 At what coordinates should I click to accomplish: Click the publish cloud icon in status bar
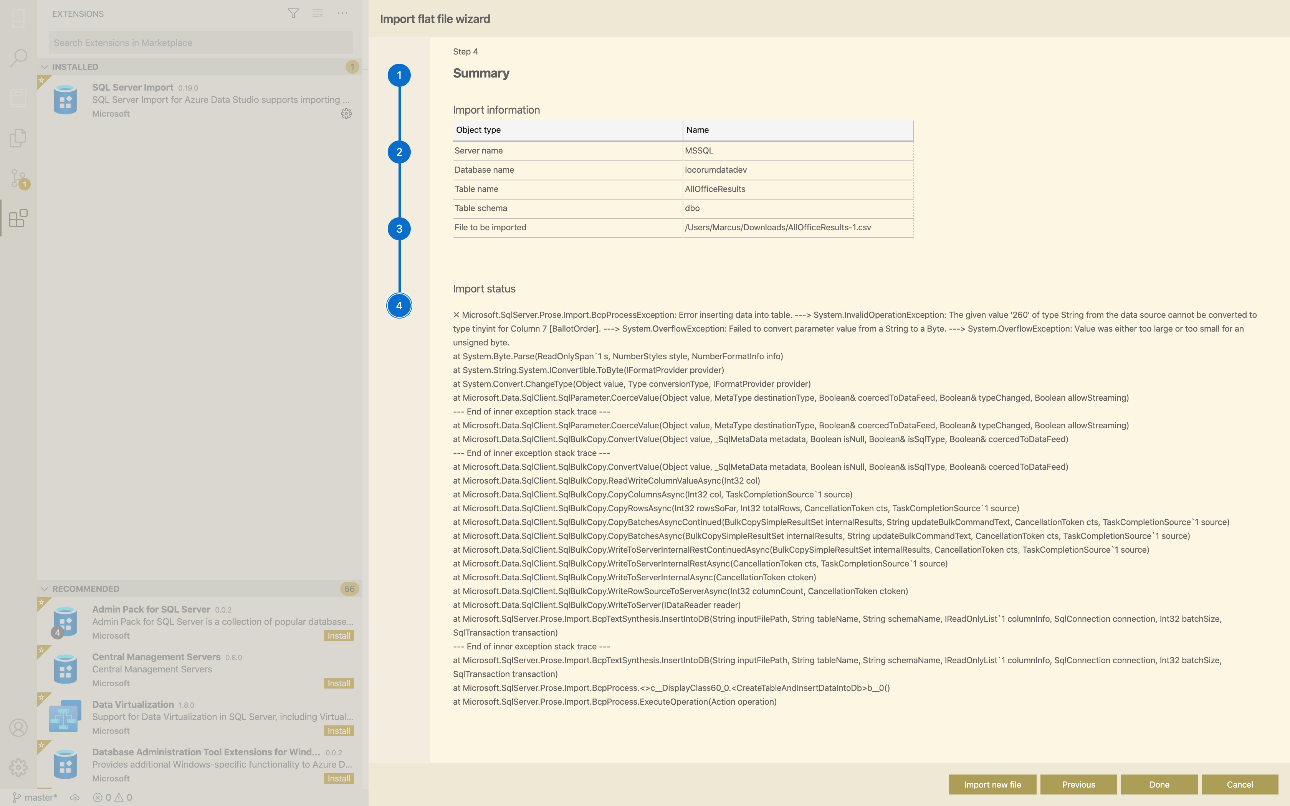(x=74, y=798)
